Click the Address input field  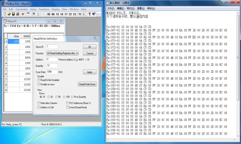[x=52, y=59]
